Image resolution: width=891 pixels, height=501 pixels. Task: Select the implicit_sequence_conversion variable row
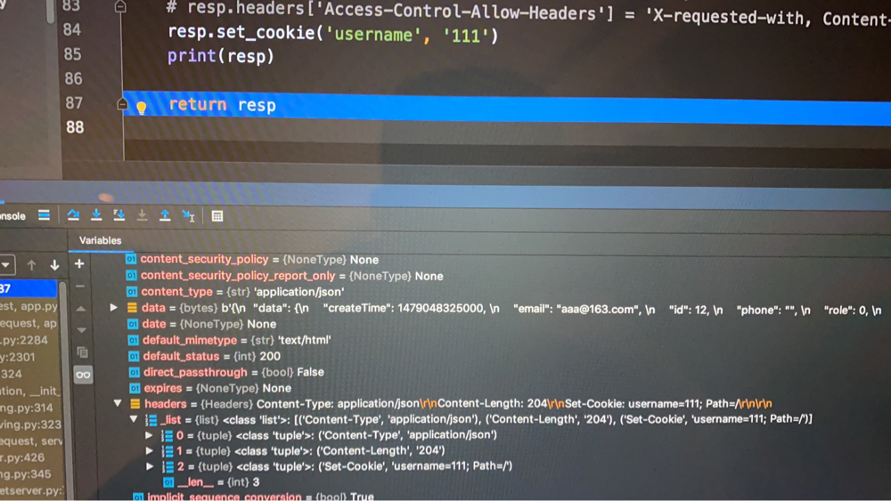253,497
